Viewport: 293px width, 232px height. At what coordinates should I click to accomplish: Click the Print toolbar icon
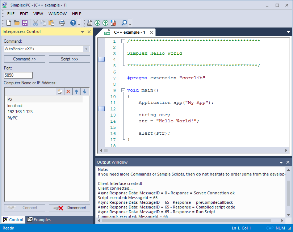point(62,23)
